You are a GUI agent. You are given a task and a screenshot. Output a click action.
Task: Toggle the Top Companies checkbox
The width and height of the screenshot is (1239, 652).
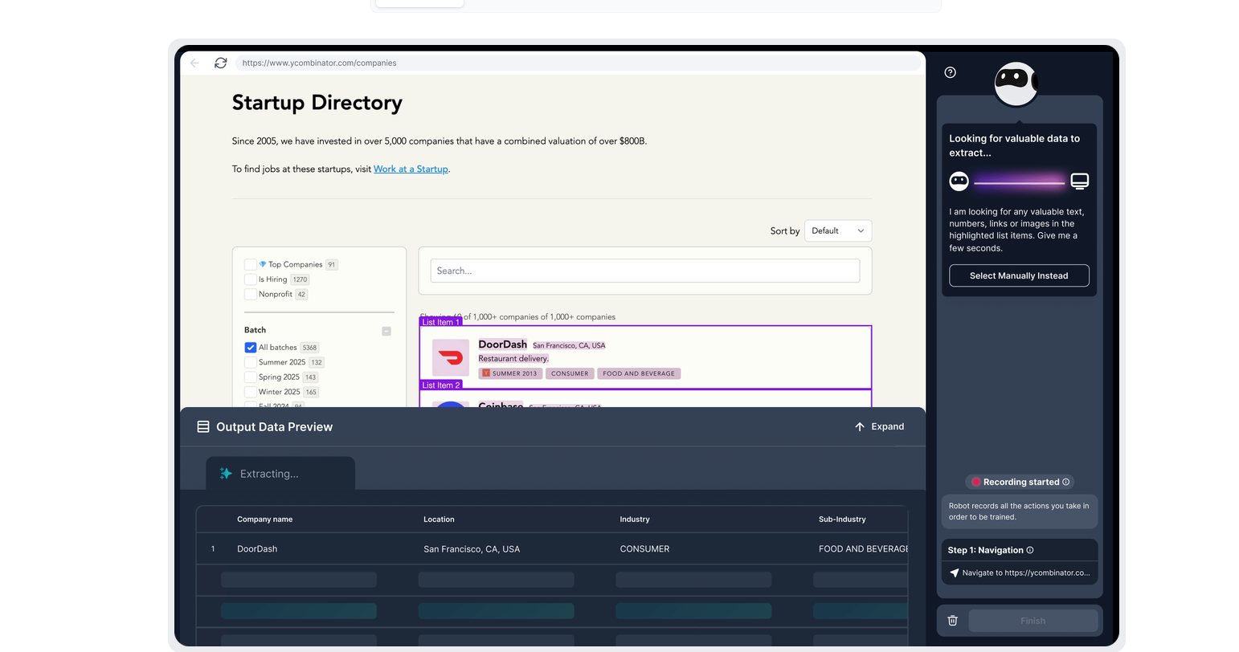tap(251, 264)
